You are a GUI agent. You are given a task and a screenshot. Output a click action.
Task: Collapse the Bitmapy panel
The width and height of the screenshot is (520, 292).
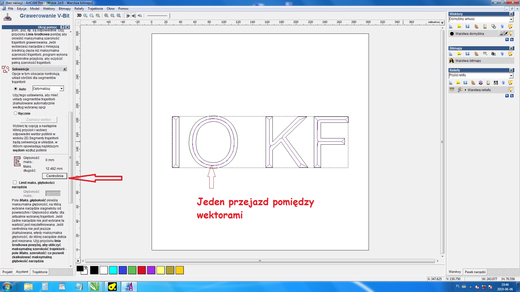511,48
